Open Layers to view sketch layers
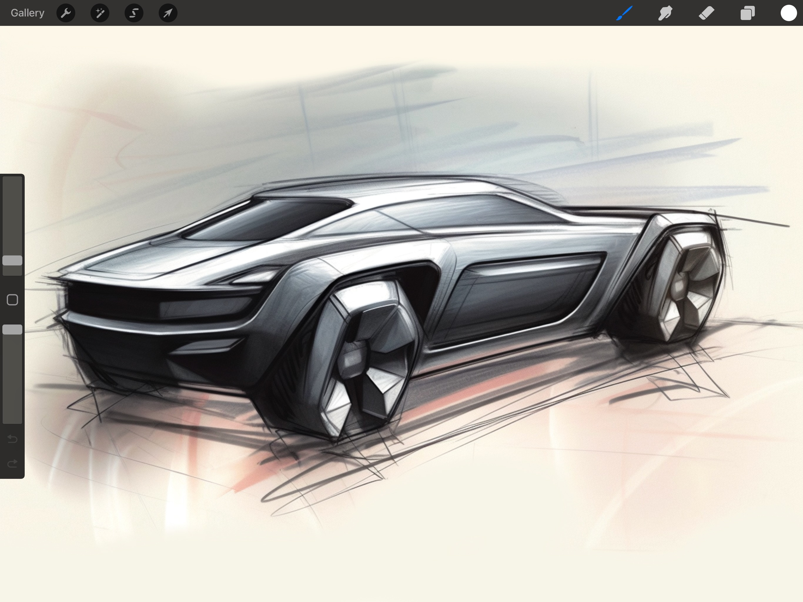This screenshot has width=803, height=602. pos(748,13)
